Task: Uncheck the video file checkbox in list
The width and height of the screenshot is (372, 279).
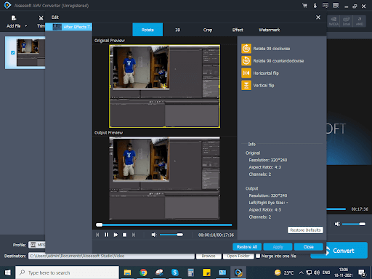Action: [13, 52]
